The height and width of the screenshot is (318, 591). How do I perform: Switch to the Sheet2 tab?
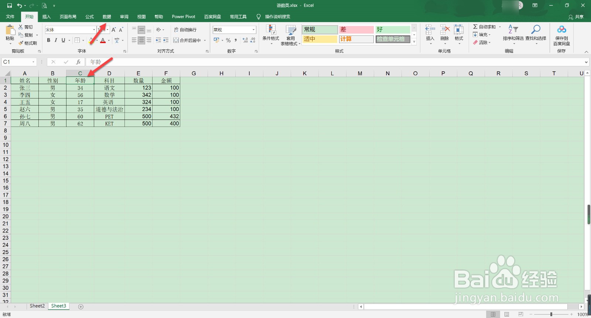(x=37, y=306)
